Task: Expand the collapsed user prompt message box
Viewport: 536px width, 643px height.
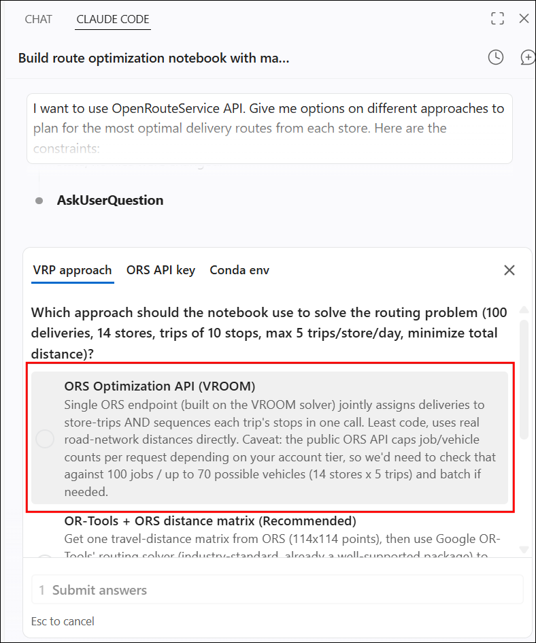Action: (x=269, y=129)
